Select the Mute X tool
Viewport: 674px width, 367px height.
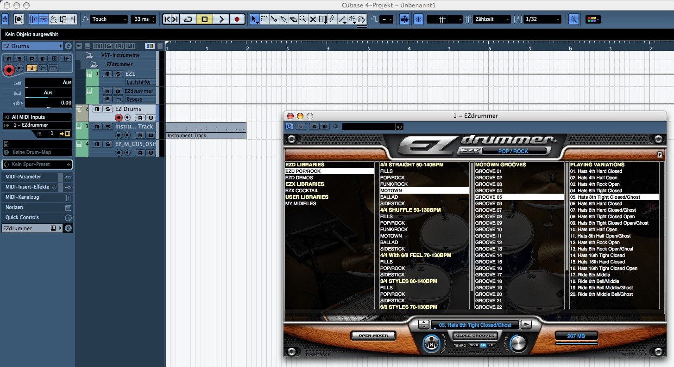(313, 19)
